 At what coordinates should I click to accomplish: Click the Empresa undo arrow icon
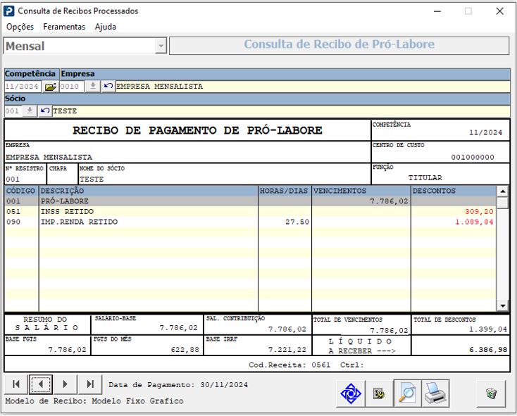click(108, 87)
